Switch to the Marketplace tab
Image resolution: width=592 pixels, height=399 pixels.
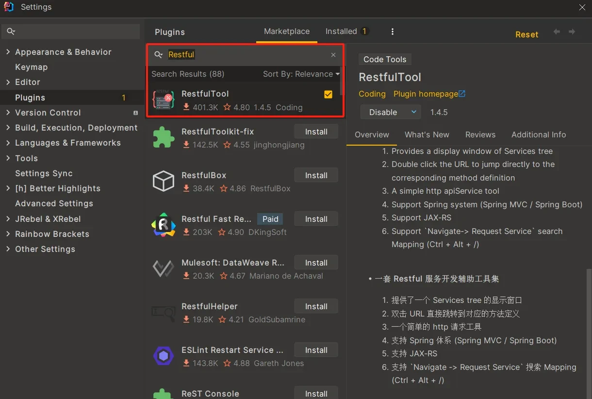(x=287, y=32)
